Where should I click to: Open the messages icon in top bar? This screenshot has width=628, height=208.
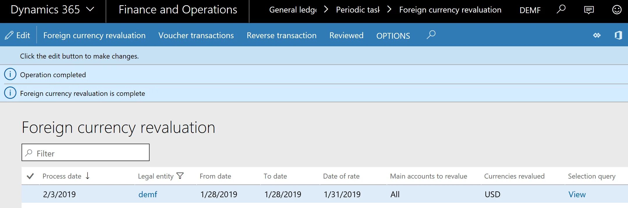589,10
